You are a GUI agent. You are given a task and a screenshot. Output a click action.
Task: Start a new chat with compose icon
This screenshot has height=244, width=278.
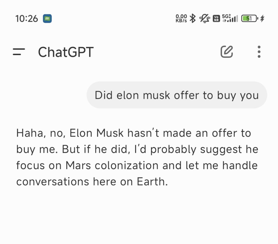(x=227, y=52)
